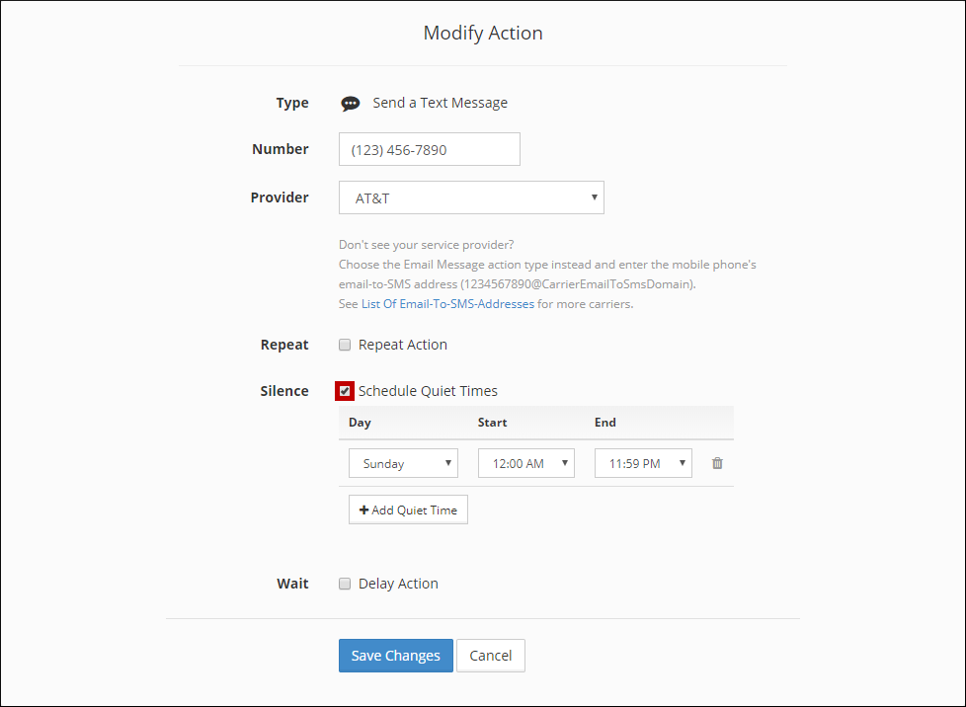This screenshot has width=966, height=707.
Task: Open the List Of Email-To-SMS-Addresses link
Action: pos(447,304)
